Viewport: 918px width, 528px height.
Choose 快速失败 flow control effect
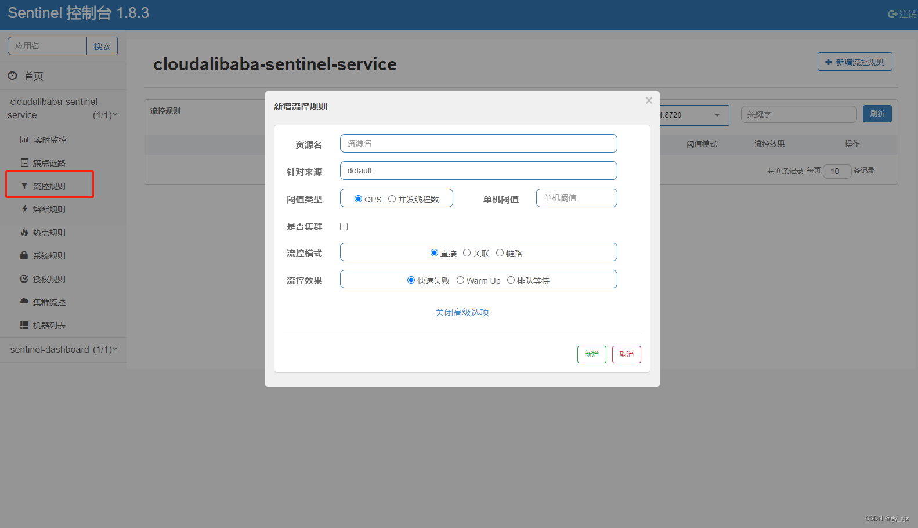pyautogui.click(x=411, y=280)
